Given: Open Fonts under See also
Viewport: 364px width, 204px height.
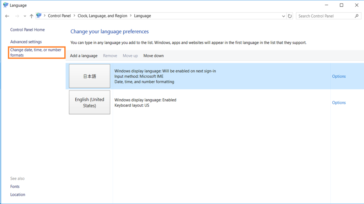Looking at the screenshot, I should 15,186.
